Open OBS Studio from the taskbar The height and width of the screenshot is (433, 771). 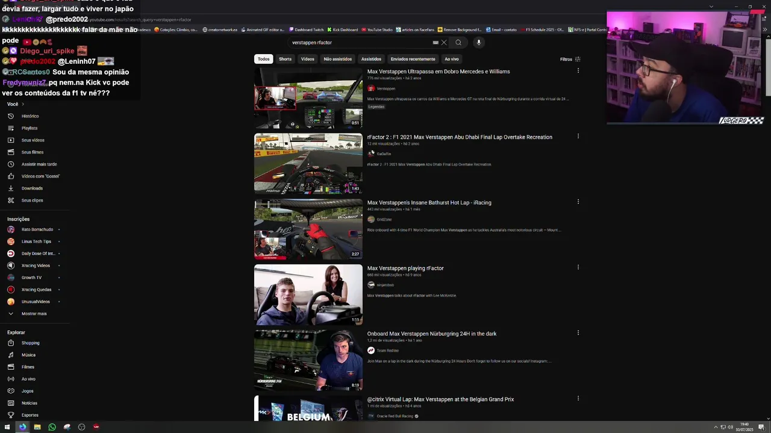point(81,427)
